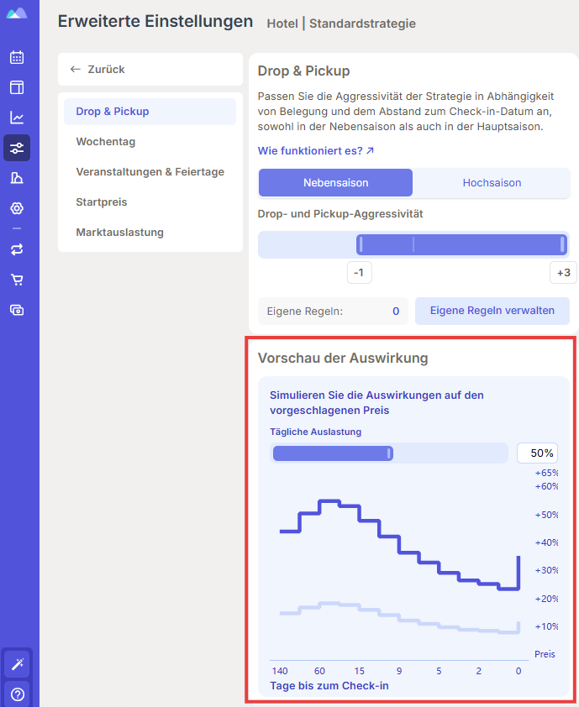Open the Wochentag settings section
The height and width of the screenshot is (707, 579).
(106, 142)
